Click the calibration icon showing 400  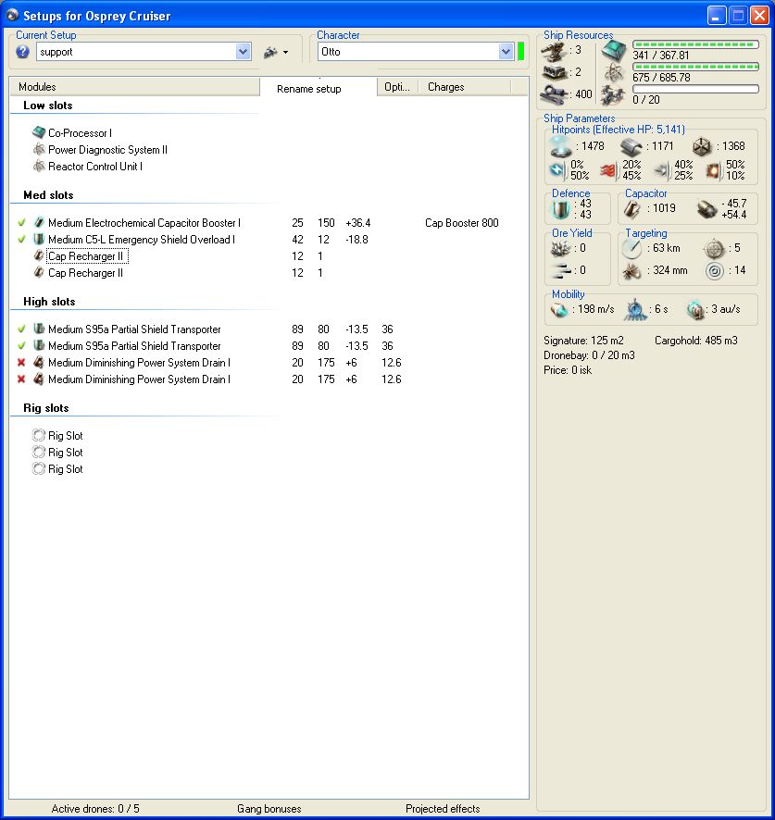[x=554, y=94]
